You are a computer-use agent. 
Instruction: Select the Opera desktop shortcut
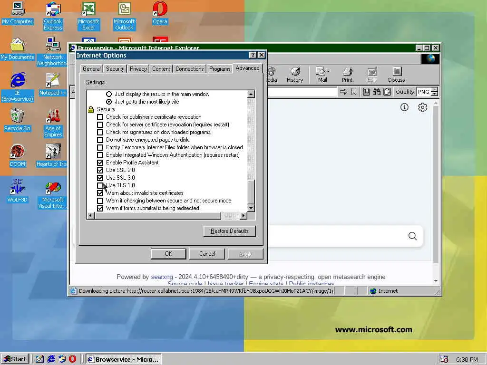(x=160, y=13)
